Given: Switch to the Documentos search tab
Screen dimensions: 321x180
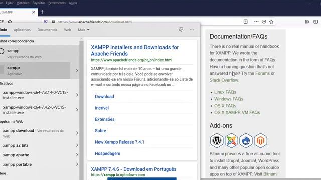Looking at the screenshot, I should tap(47, 30).
